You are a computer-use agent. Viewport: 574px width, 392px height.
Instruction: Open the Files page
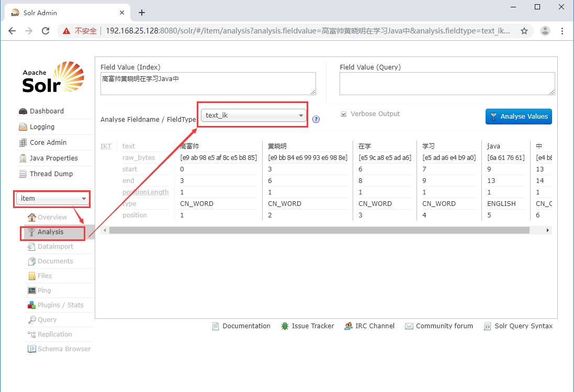coord(44,276)
